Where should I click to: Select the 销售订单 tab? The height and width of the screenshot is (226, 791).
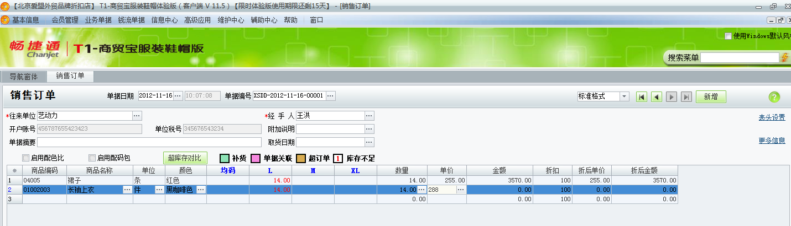click(70, 76)
